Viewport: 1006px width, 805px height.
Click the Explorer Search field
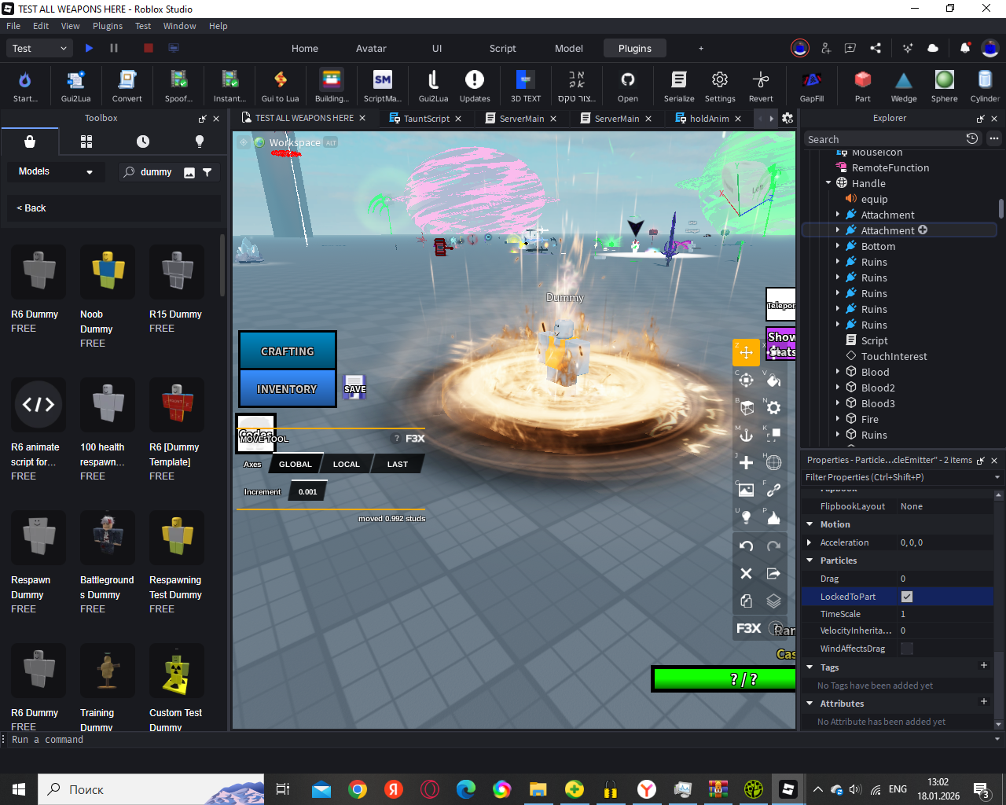pos(884,139)
